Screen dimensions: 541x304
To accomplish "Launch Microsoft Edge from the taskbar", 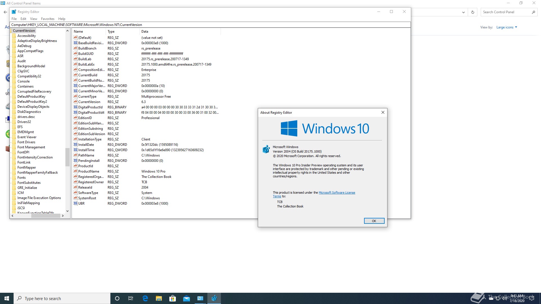I will (x=145, y=298).
